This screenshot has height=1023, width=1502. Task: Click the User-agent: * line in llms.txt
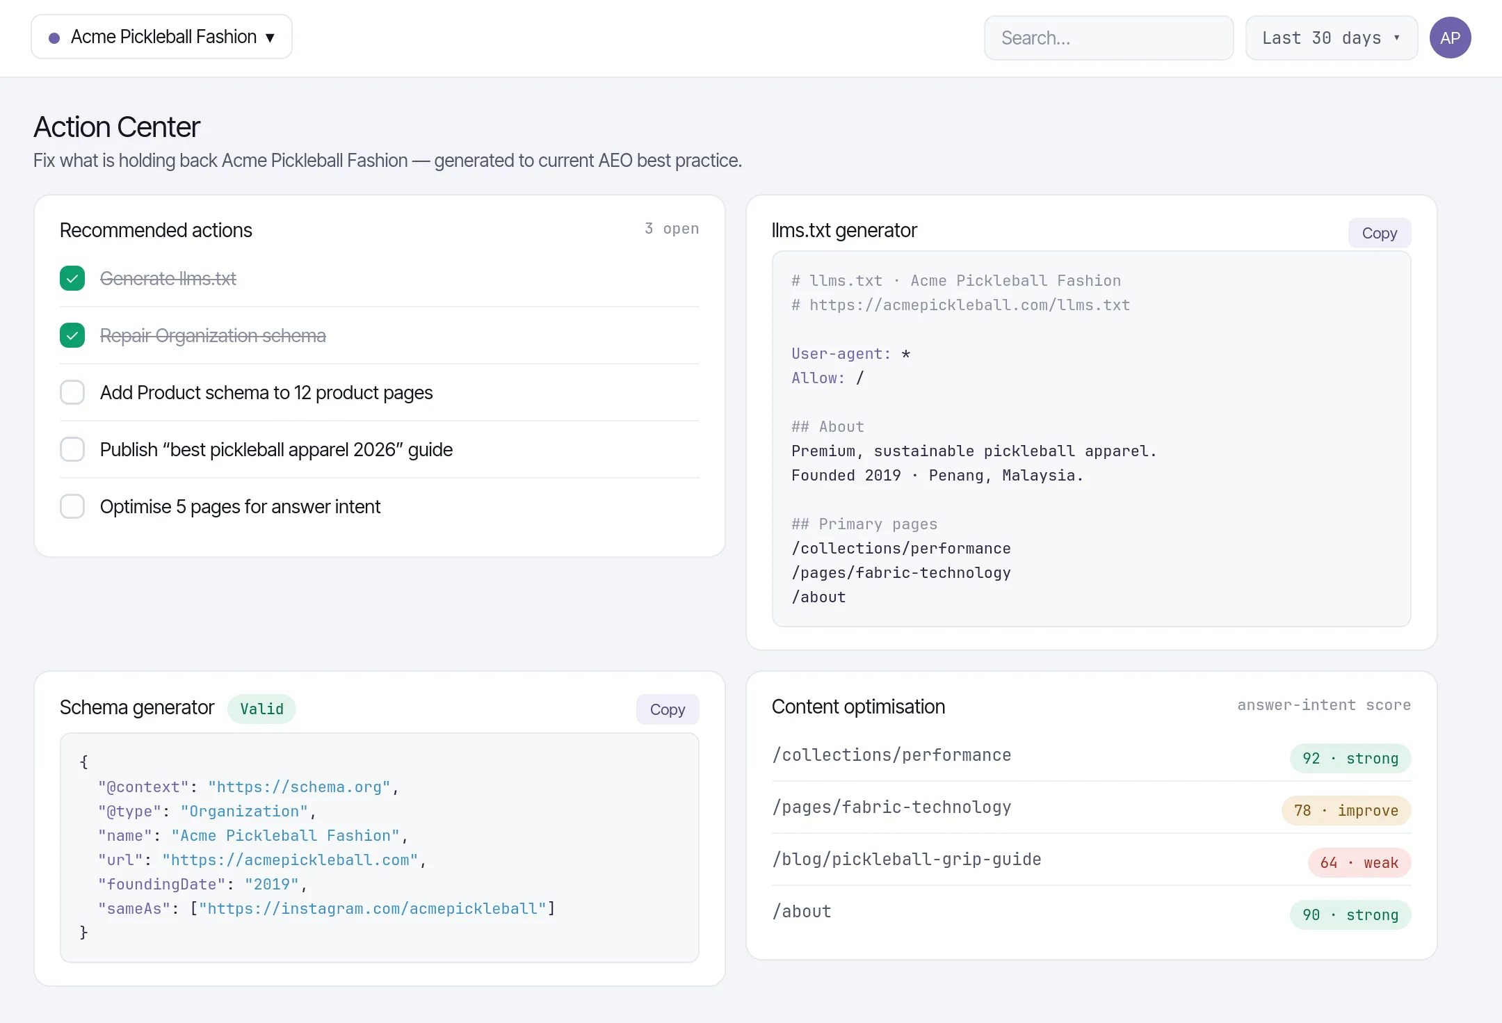pos(850,353)
